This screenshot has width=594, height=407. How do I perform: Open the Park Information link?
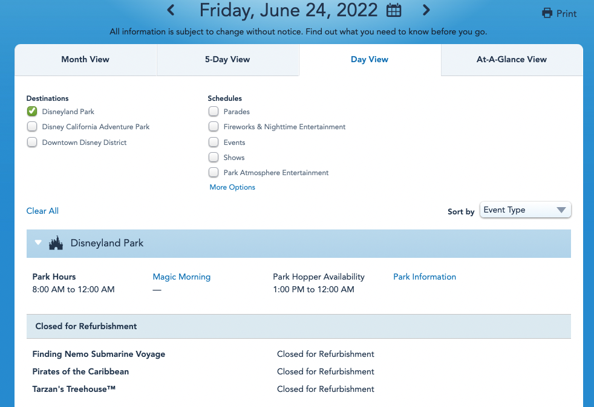[x=425, y=277]
